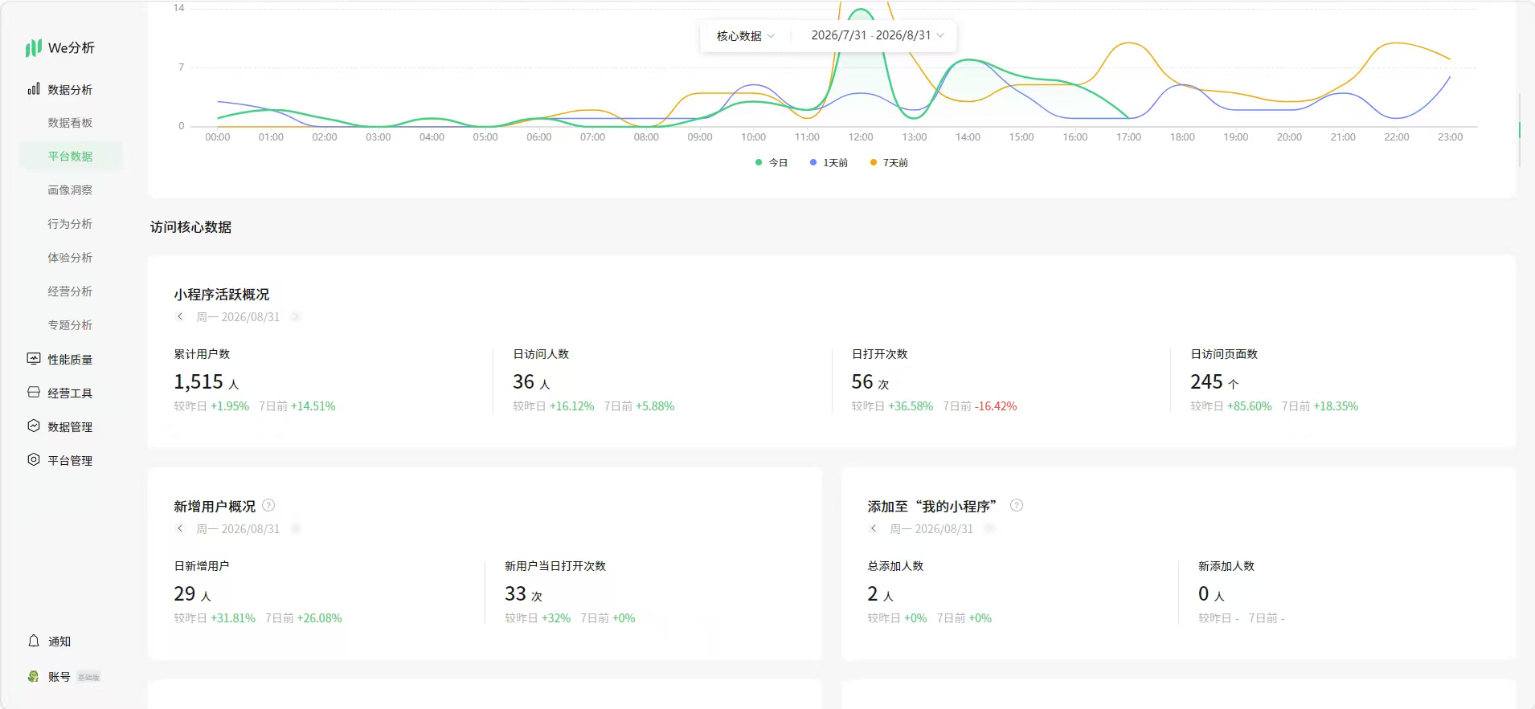Click the 日打开次数 value 56
This screenshot has width=1535, height=709.
click(x=862, y=382)
